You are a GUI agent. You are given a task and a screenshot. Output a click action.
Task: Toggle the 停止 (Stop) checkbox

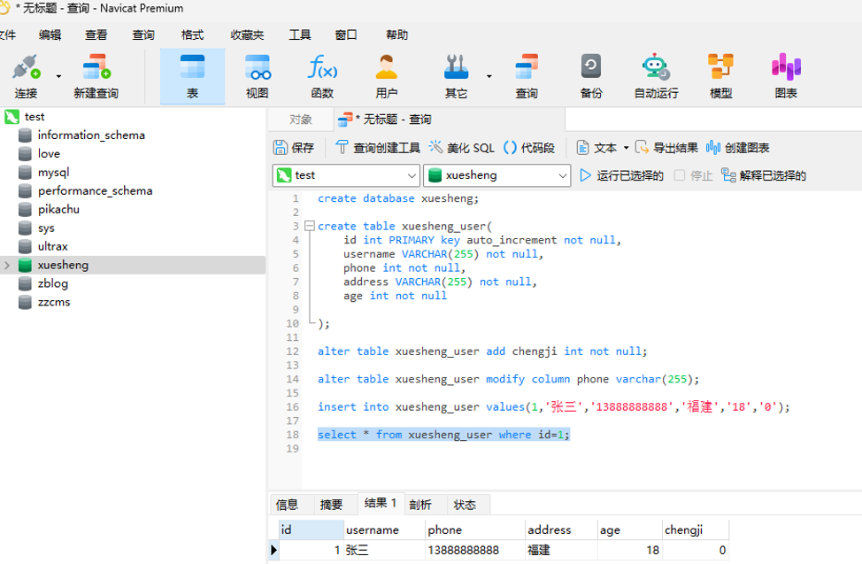point(680,175)
